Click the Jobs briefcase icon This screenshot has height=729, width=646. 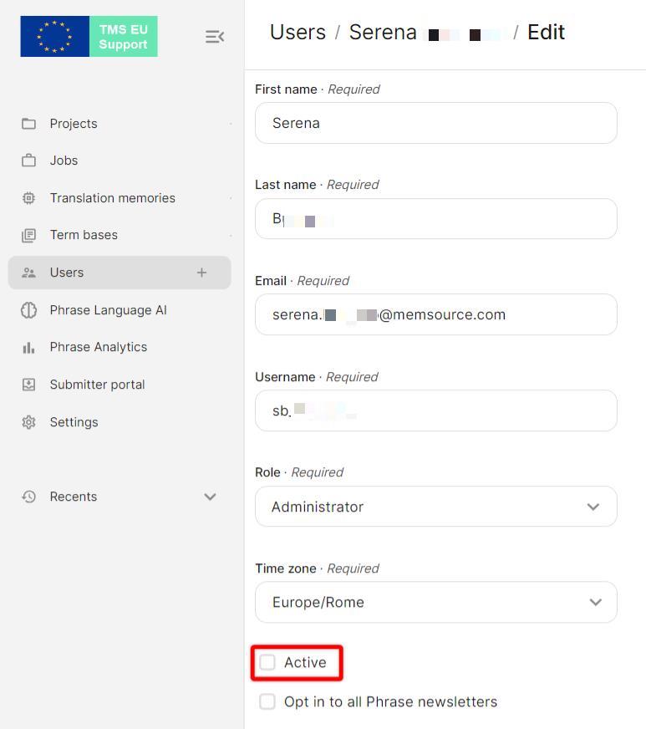[x=28, y=161]
